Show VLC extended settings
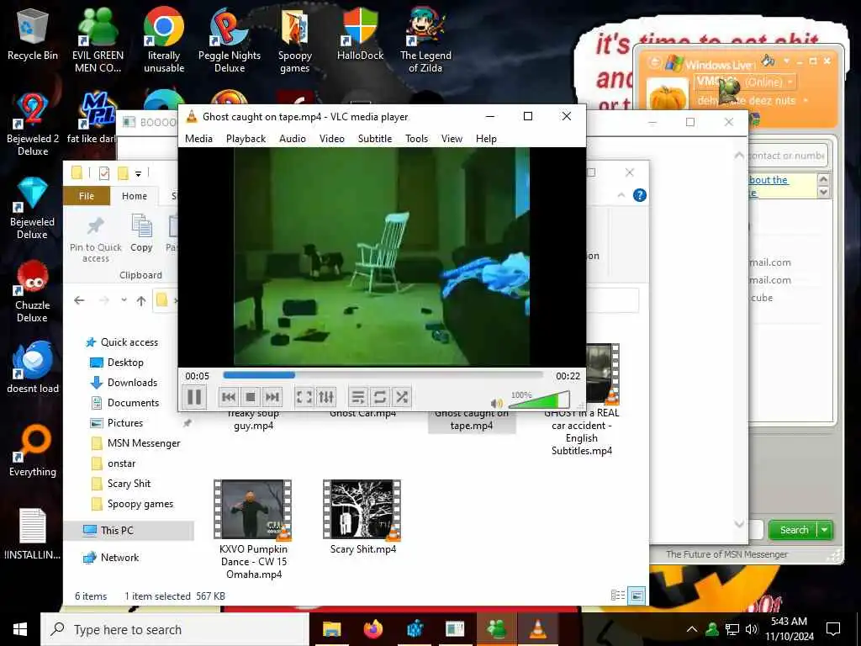Screen dimensions: 861x646 click(x=326, y=397)
